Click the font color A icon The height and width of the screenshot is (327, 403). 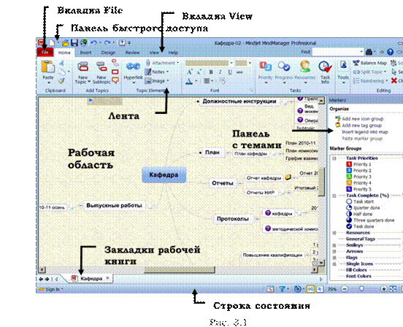pyautogui.click(x=189, y=81)
